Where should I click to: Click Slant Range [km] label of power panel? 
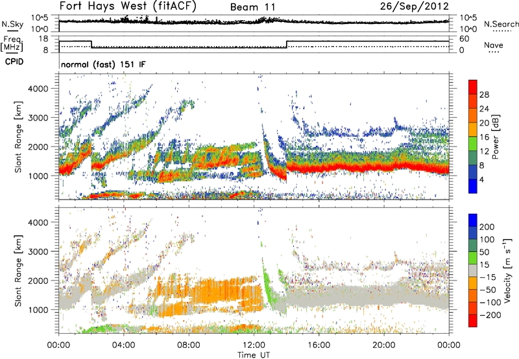tap(18, 137)
